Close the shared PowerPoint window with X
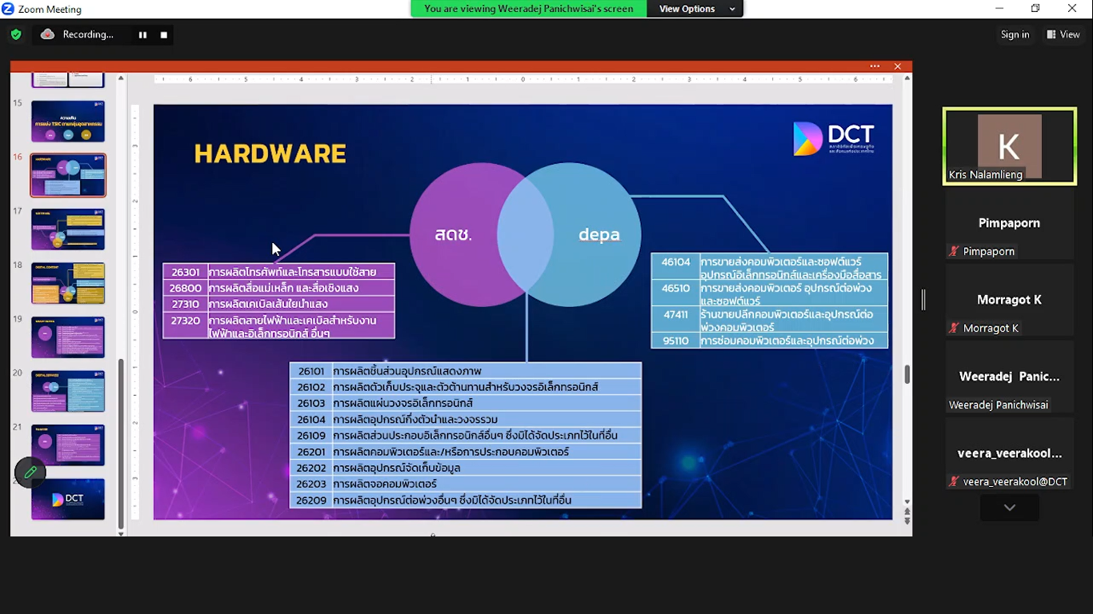The image size is (1093, 614). [898, 66]
